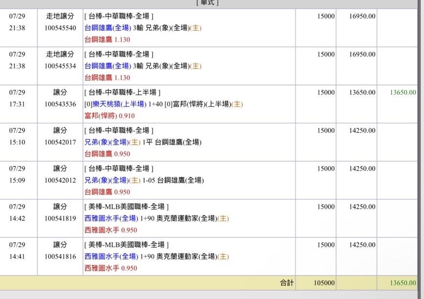The image size is (424, 299).
Task: Click the 14:42 time entry
Action: click(17, 218)
